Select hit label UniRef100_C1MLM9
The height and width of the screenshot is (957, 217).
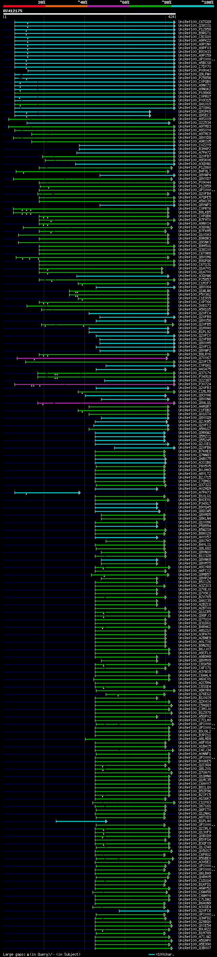[195, 391]
